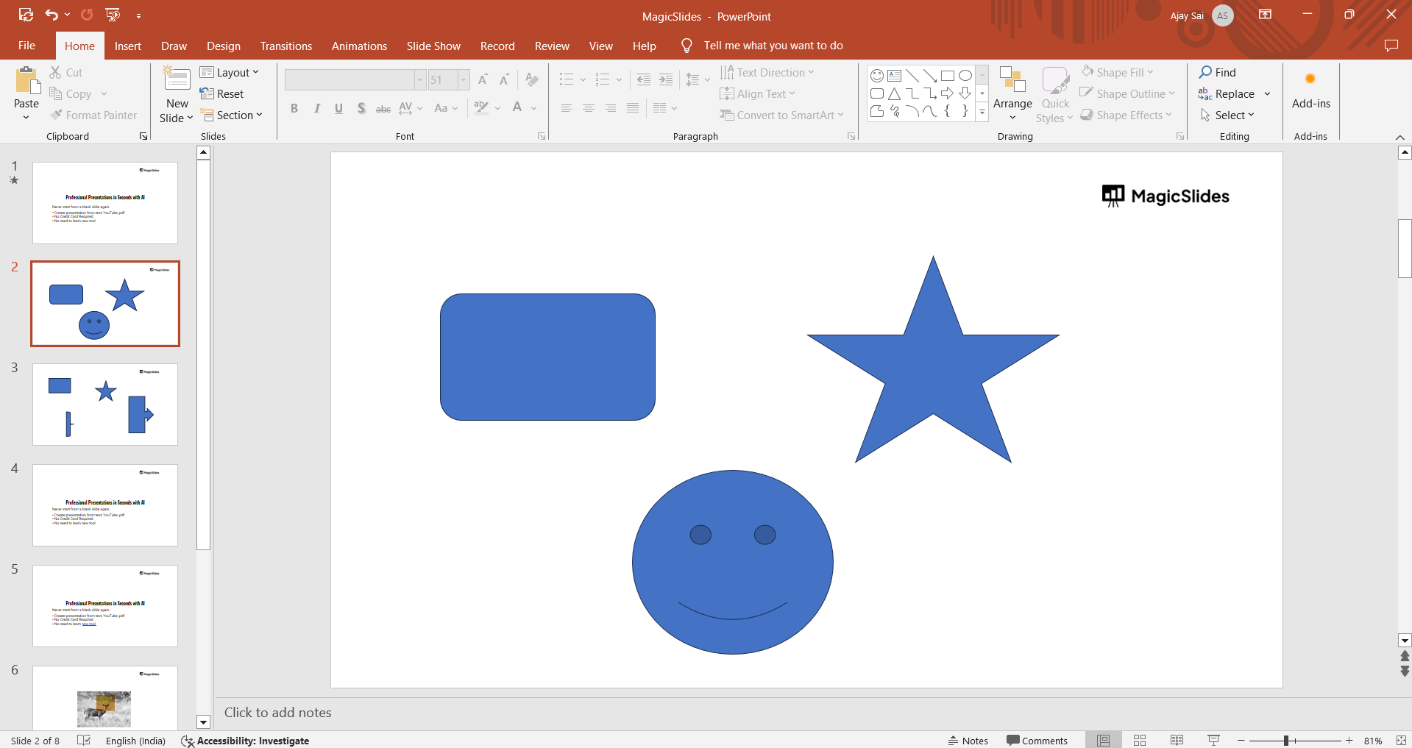Click the zoom slider handle
The width and height of the screenshot is (1412, 748).
1285,741
